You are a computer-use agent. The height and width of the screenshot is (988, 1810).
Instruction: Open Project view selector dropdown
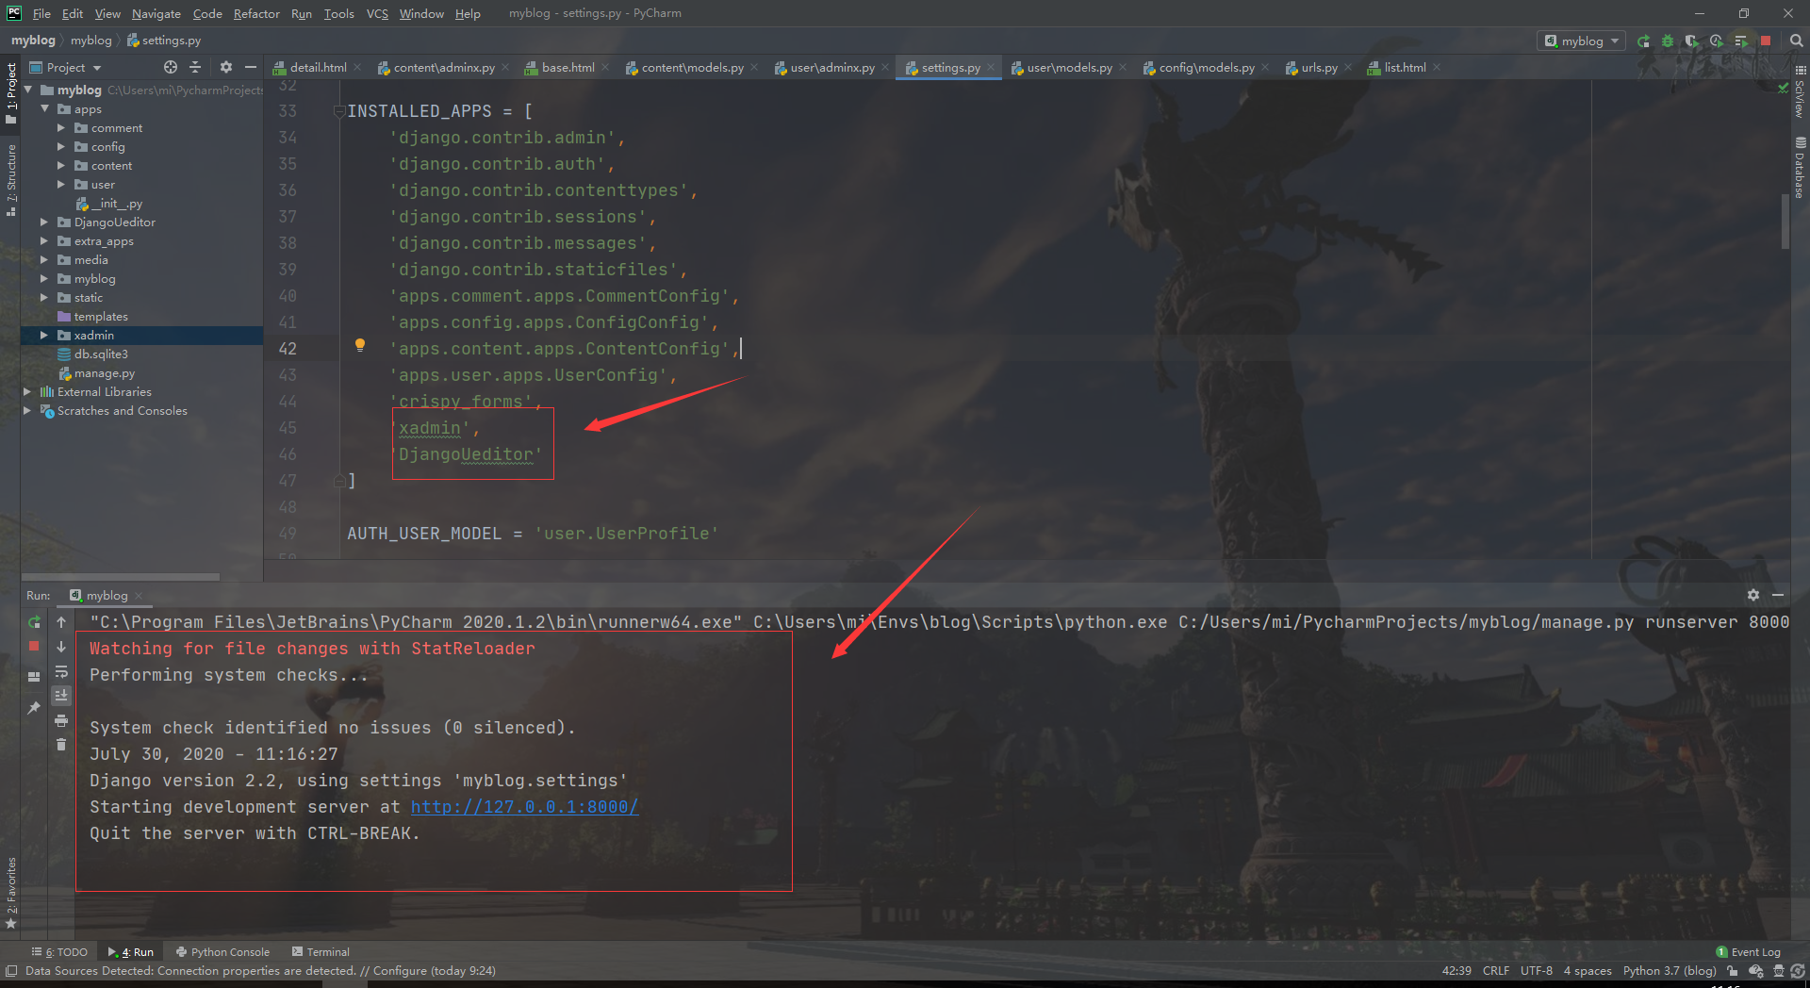(x=65, y=67)
